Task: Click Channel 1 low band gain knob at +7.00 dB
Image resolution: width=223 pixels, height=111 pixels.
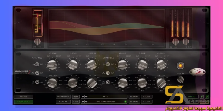Action: click(52, 65)
